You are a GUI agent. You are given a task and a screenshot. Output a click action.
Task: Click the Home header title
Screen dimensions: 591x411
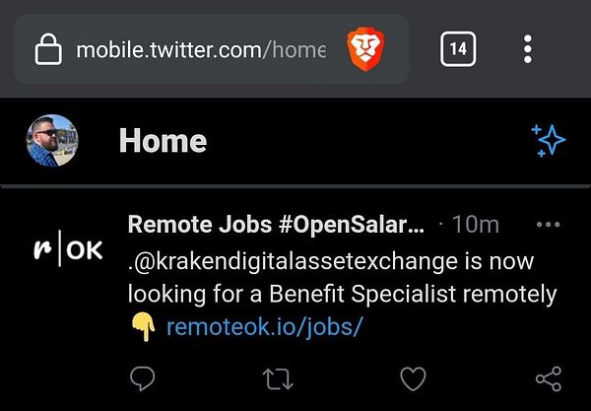[x=163, y=141]
